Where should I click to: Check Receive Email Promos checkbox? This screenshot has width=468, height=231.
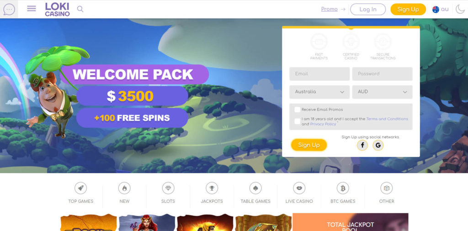pyautogui.click(x=297, y=110)
